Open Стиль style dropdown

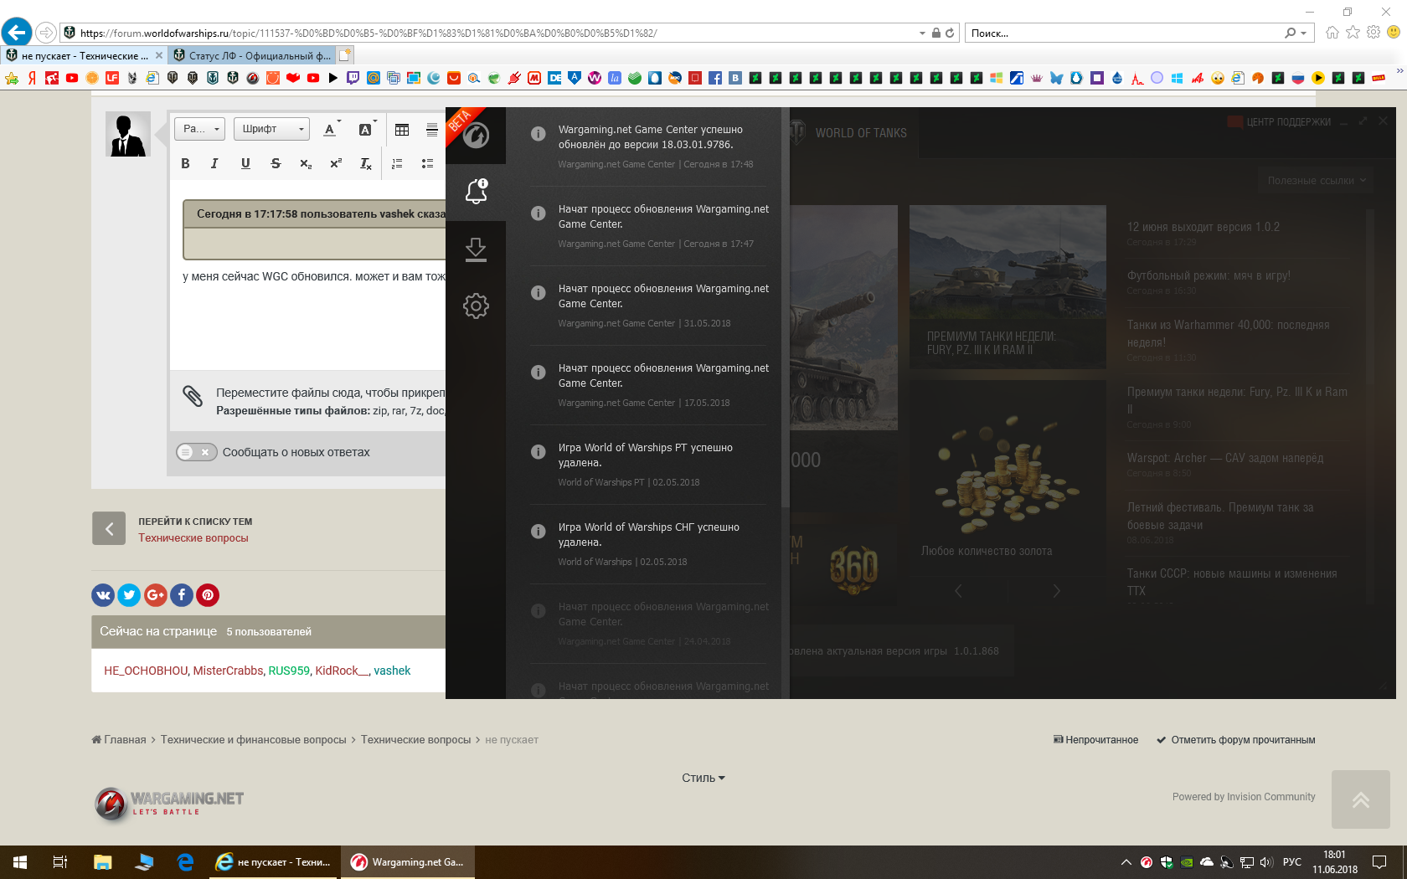coord(703,778)
